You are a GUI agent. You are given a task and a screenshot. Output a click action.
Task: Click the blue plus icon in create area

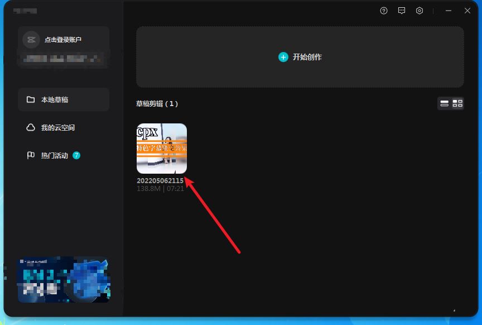(283, 57)
